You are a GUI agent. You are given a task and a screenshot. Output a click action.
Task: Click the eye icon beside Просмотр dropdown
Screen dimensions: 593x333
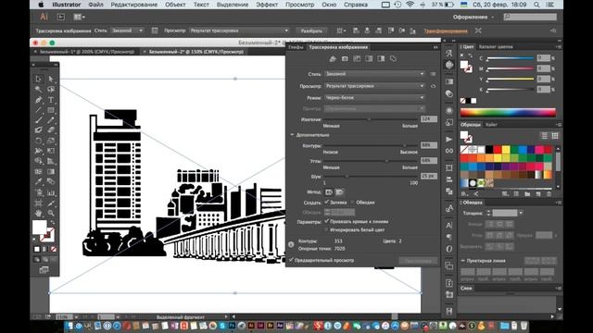pos(433,86)
